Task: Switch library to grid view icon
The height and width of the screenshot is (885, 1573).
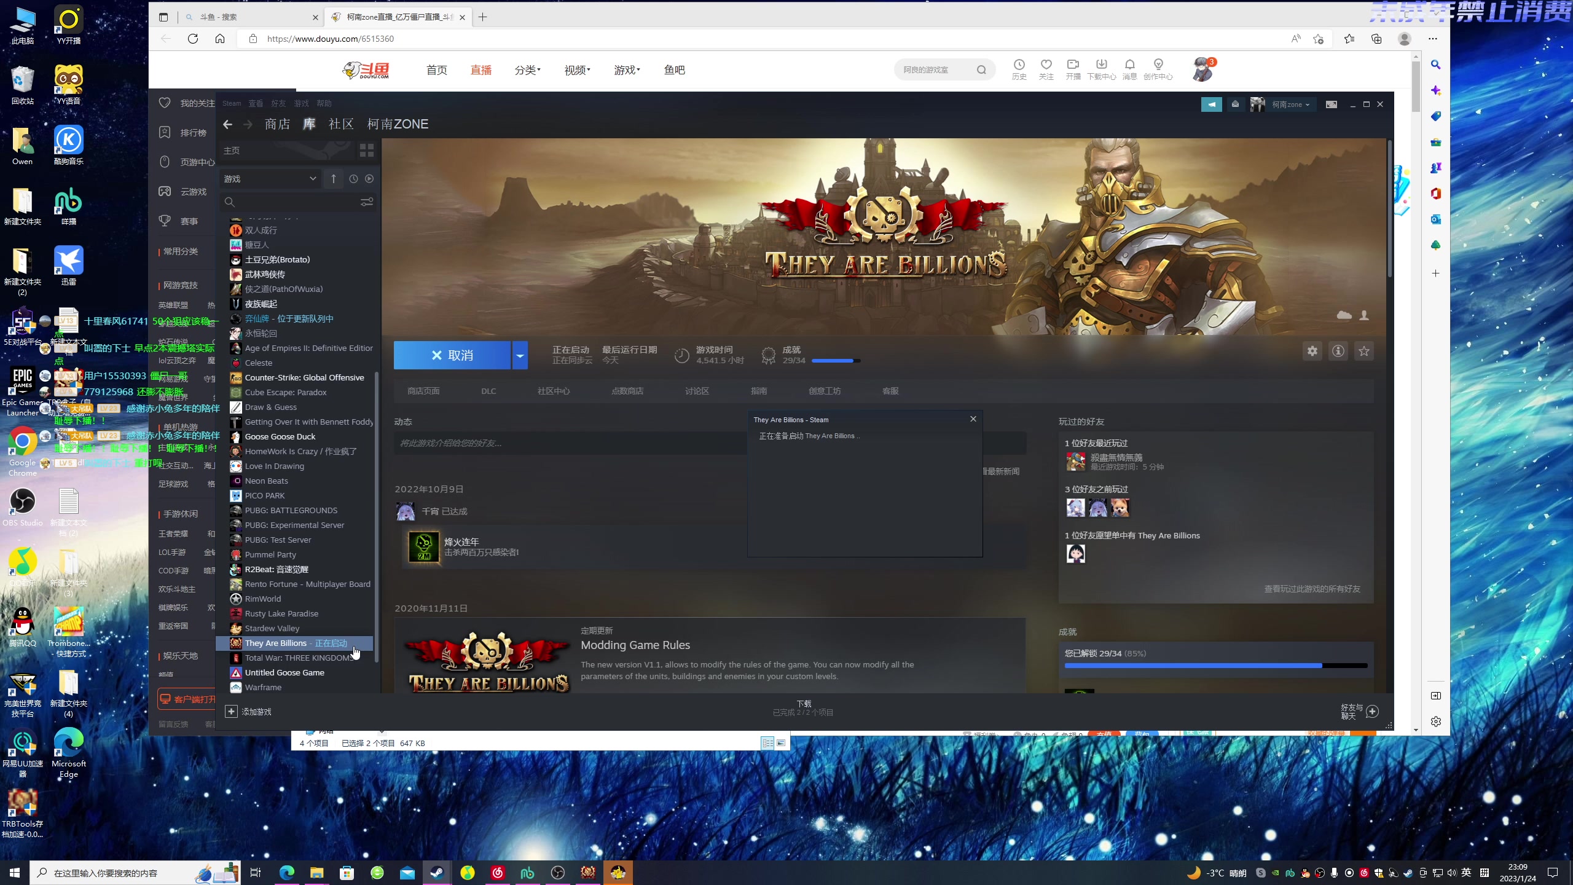Action: [x=367, y=151]
